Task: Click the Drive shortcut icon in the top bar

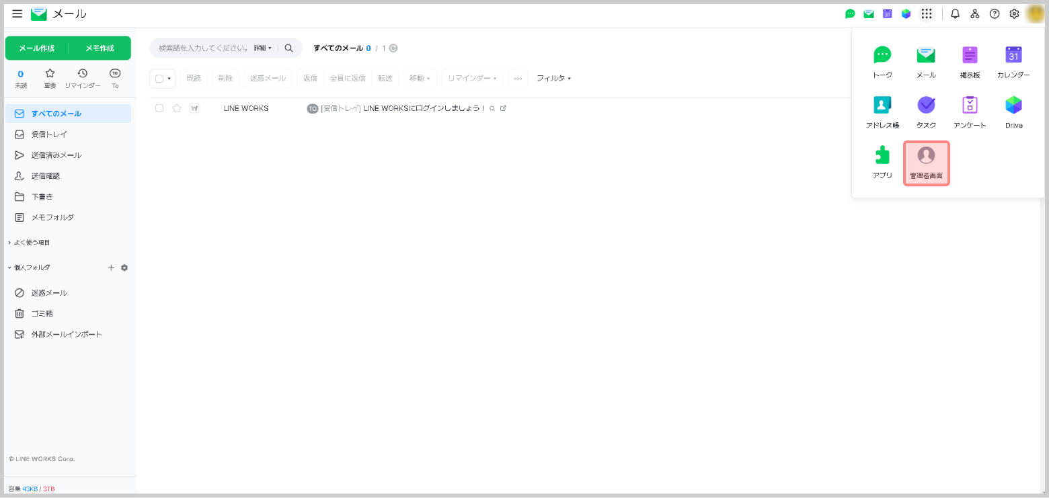Action: click(x=906, y=13)
